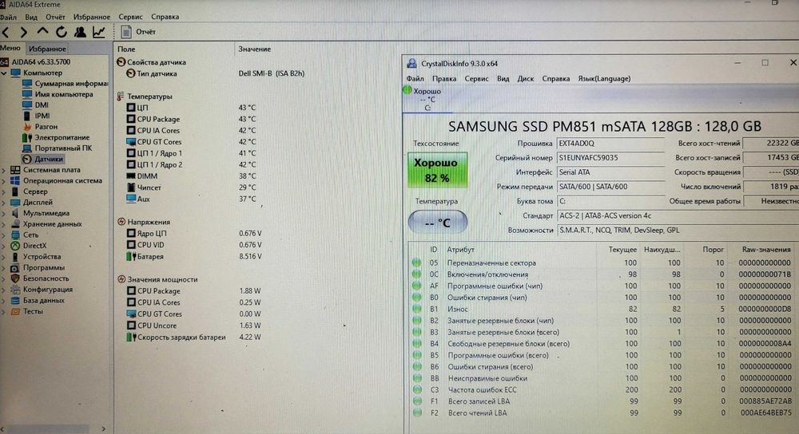The image size is (799, 434).
Task: Click the Безопасность shield icon
Action: click(x=14, y=278)
